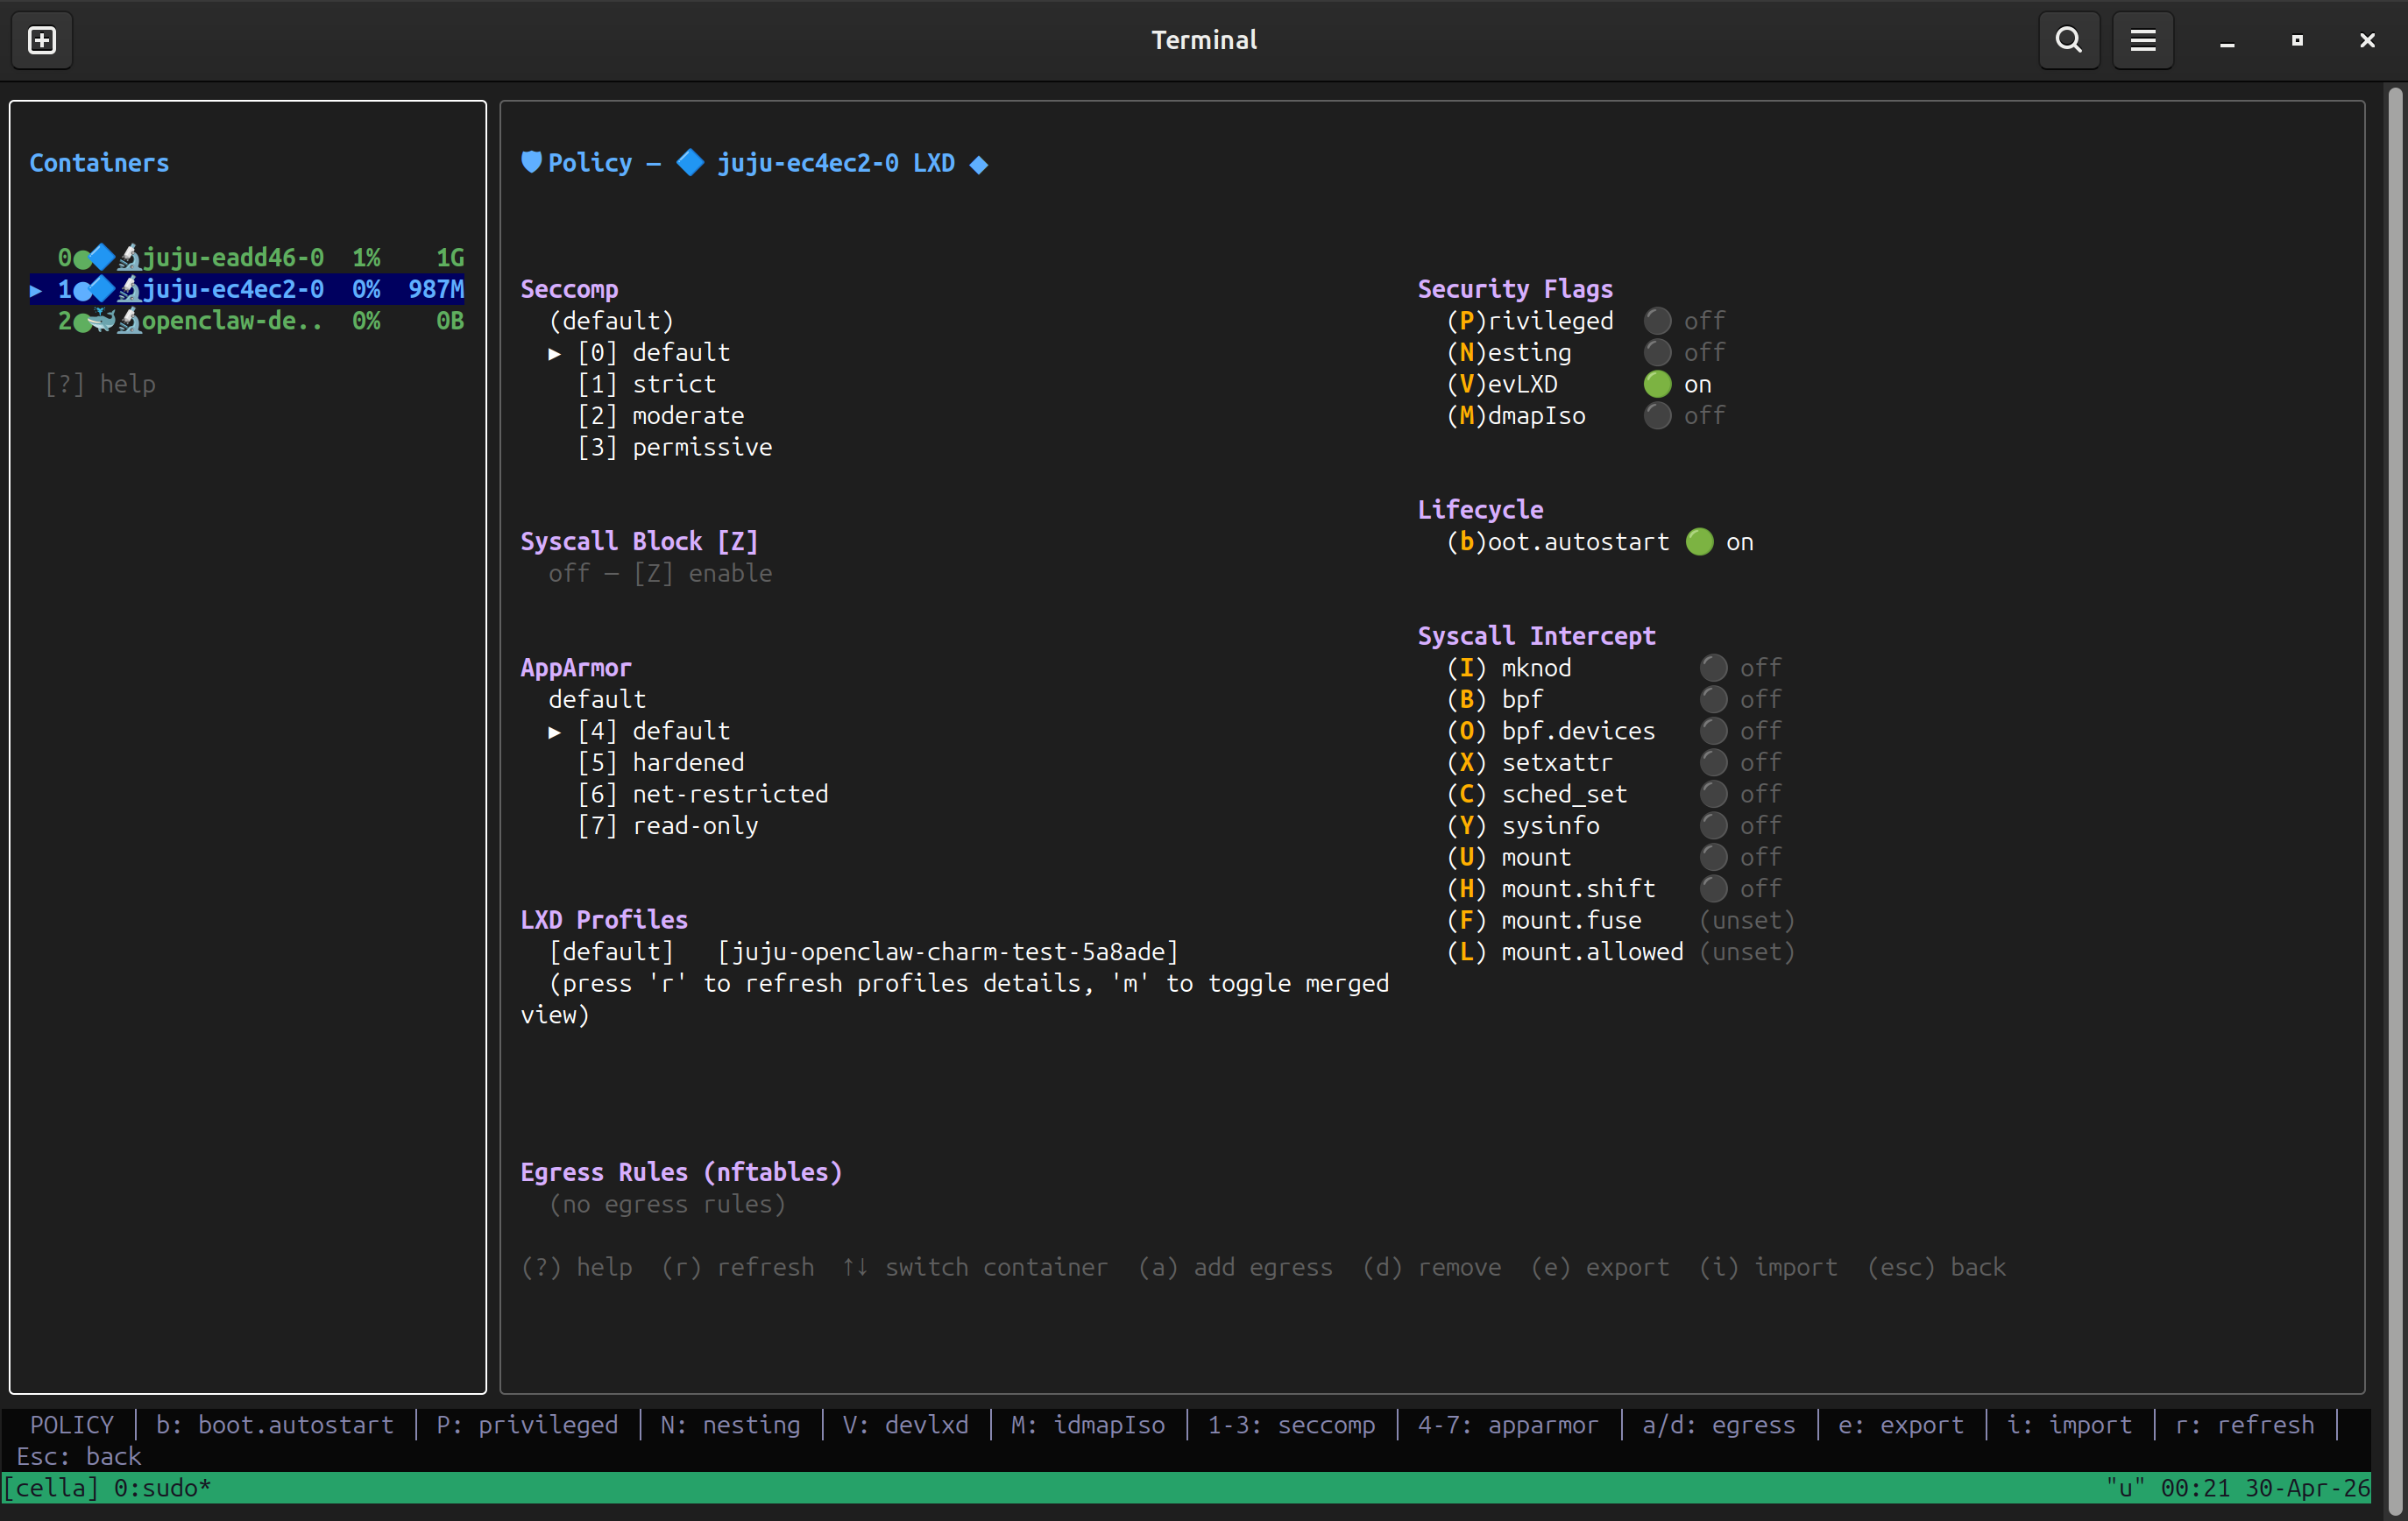Click (a) add egress
Image resolution: width=2408 pixels, height=1521 pixels.
(x=1236, y=1268)
